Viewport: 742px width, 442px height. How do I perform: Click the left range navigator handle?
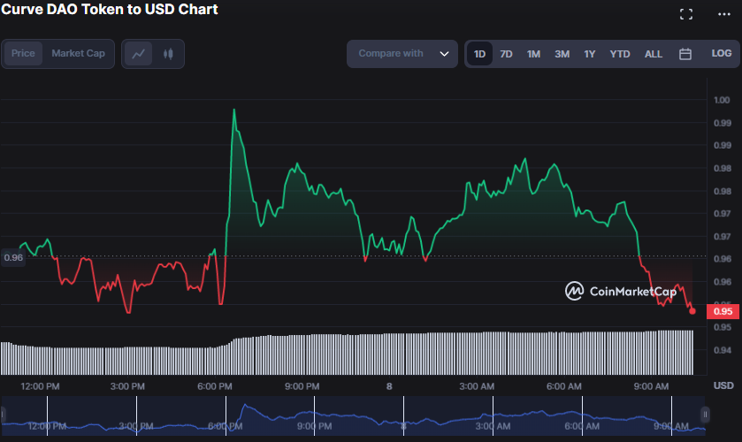click(3, 415)
